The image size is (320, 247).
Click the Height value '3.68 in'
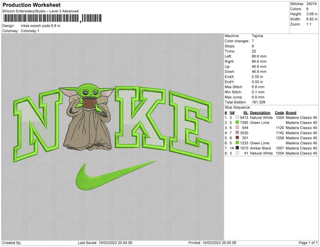(x=311, y=14)
